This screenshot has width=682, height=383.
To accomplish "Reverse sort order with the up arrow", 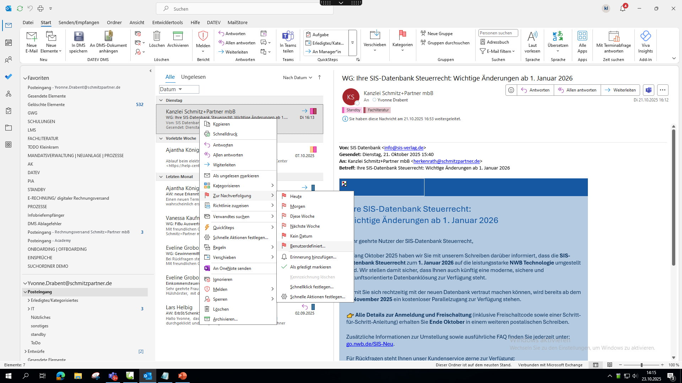I will coord(319,77).
